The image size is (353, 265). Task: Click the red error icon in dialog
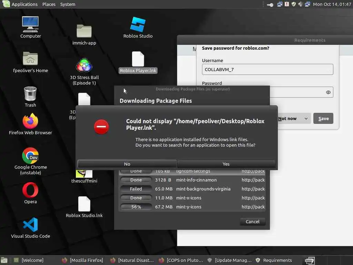coord(101,127)
